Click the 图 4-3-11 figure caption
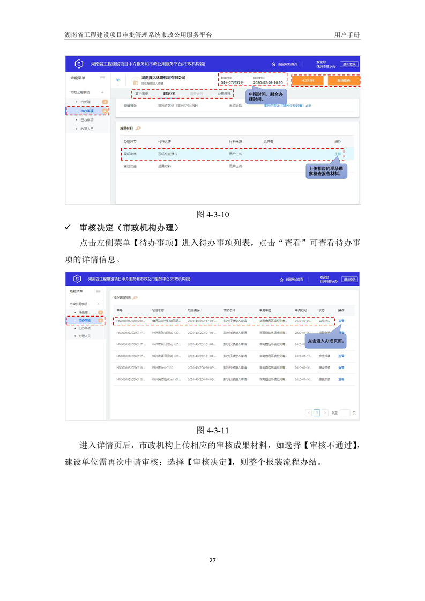This screenshot has width=425, height=601. coord(212,431)
